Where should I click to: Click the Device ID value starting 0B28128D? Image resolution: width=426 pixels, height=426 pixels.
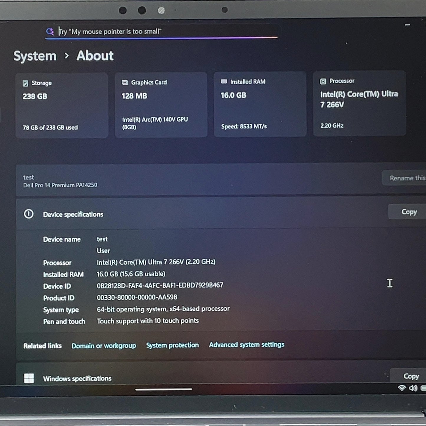[x=160, y=285]
